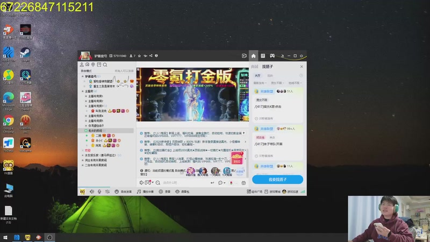Screen dimensions: 430x242
Task: Switch to the 商城 panel tab
Action: [255, 66]
